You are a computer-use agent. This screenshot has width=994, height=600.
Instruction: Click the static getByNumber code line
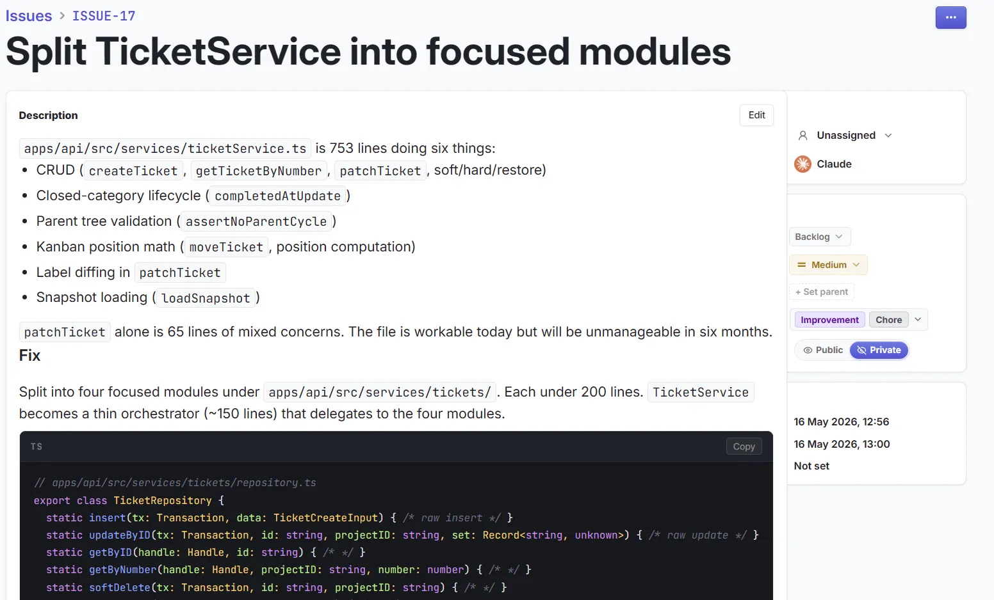click(x=288, y=570)
